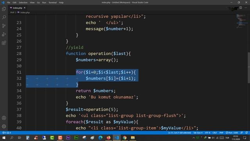The width and height of the screenshot is (250, 141).
Task: Open After Effects from taskbar
Action: (x=68, y=137)
